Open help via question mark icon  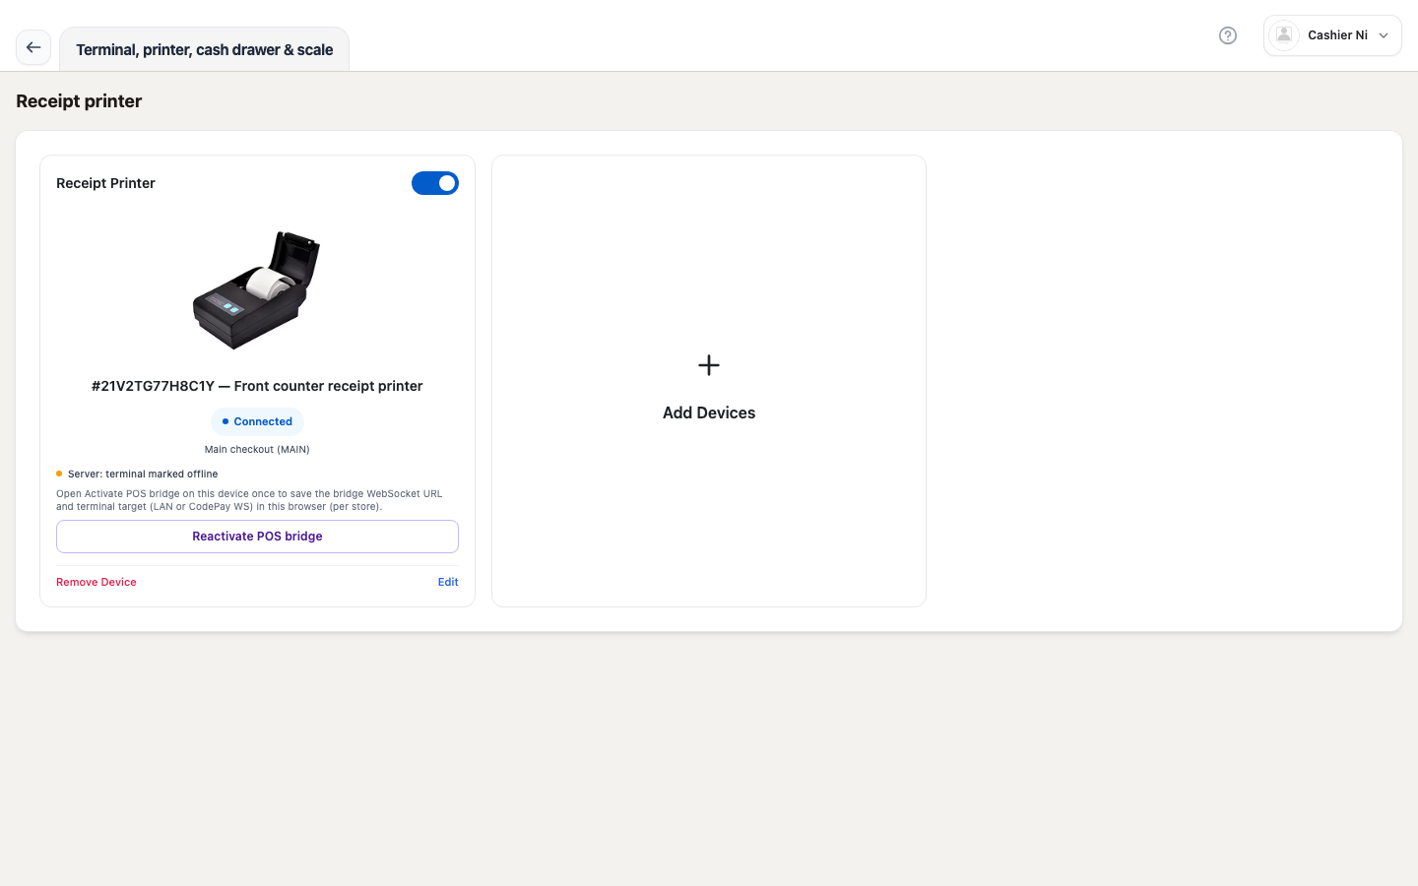point(1228,35)
